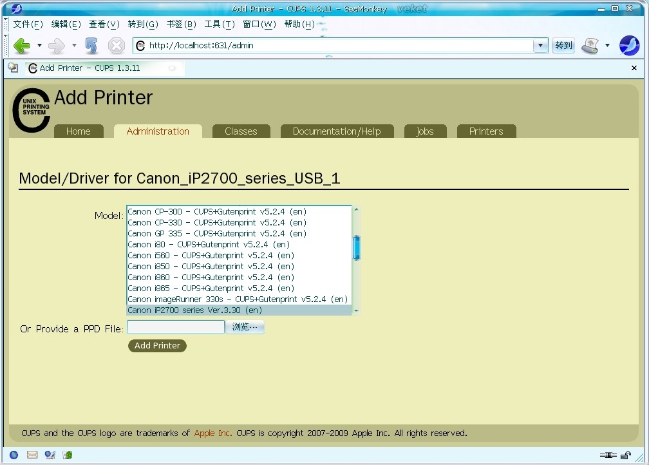This screenshot has height=465, width=649.
Task: Click the Add Printer button
Action: point(157,346)
